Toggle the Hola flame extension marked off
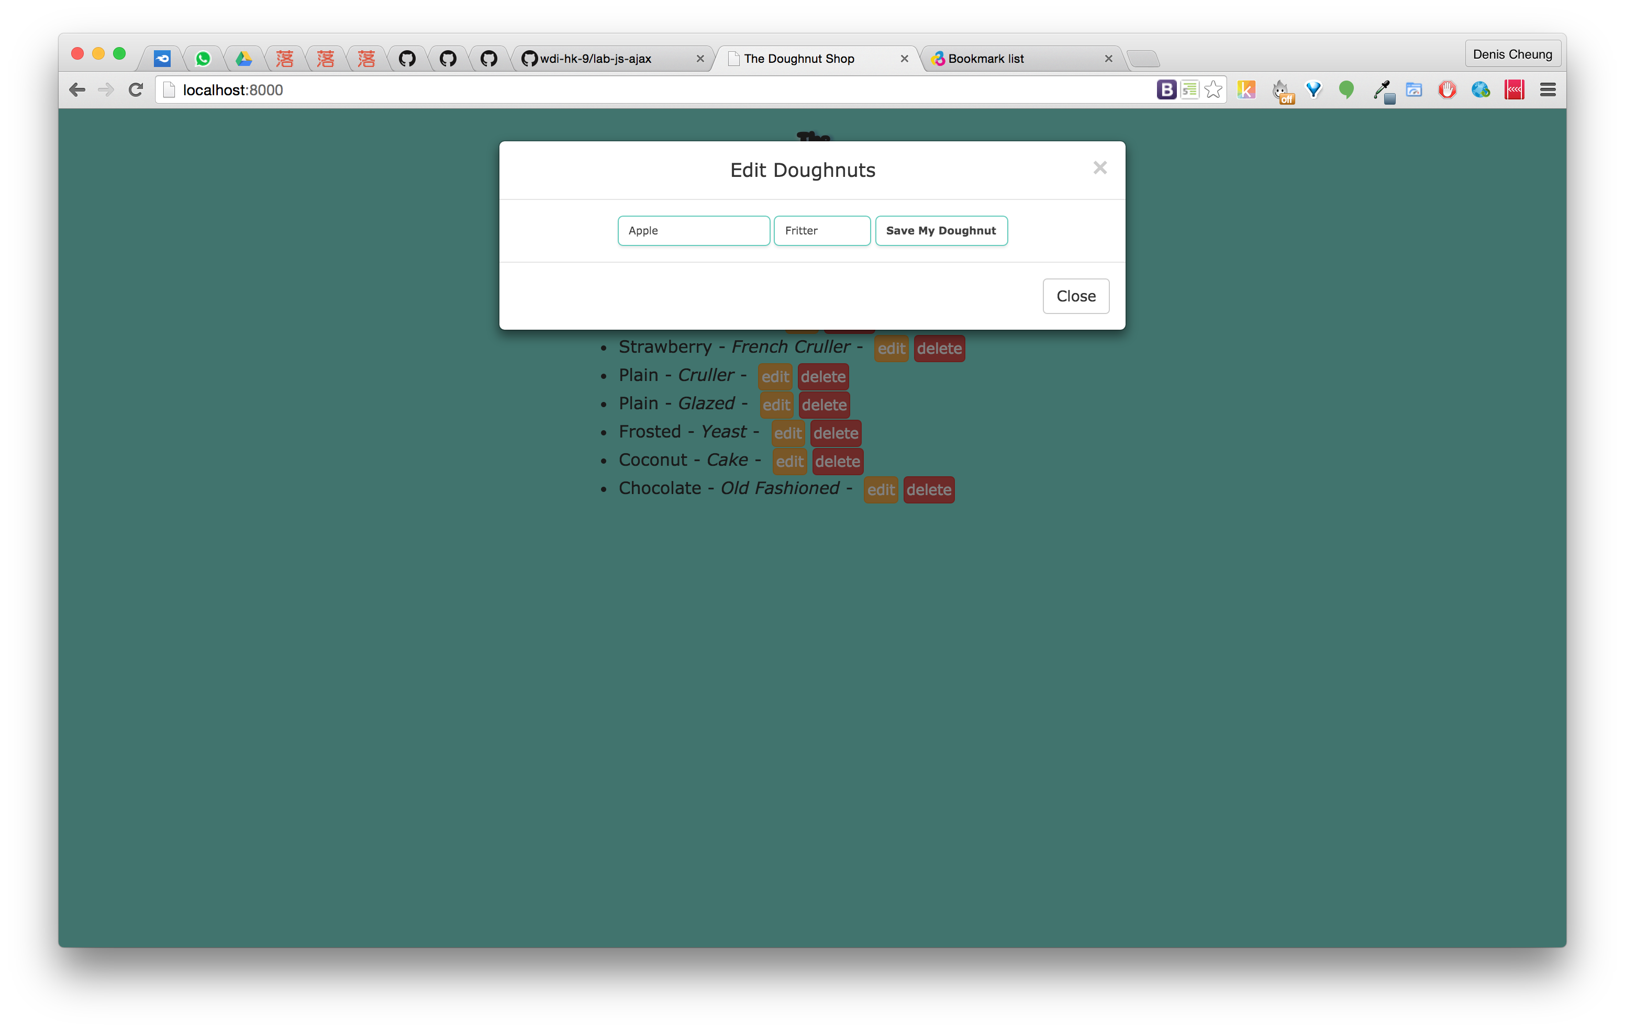The image size is (1625, 1031). coord(1282,91)
